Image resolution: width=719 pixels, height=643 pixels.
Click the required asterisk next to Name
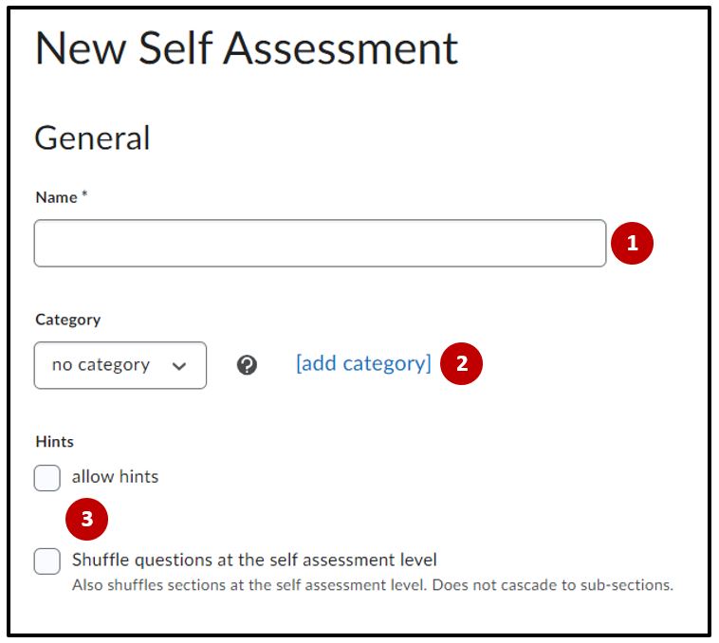pyautogui.click(x=84, y=196)
